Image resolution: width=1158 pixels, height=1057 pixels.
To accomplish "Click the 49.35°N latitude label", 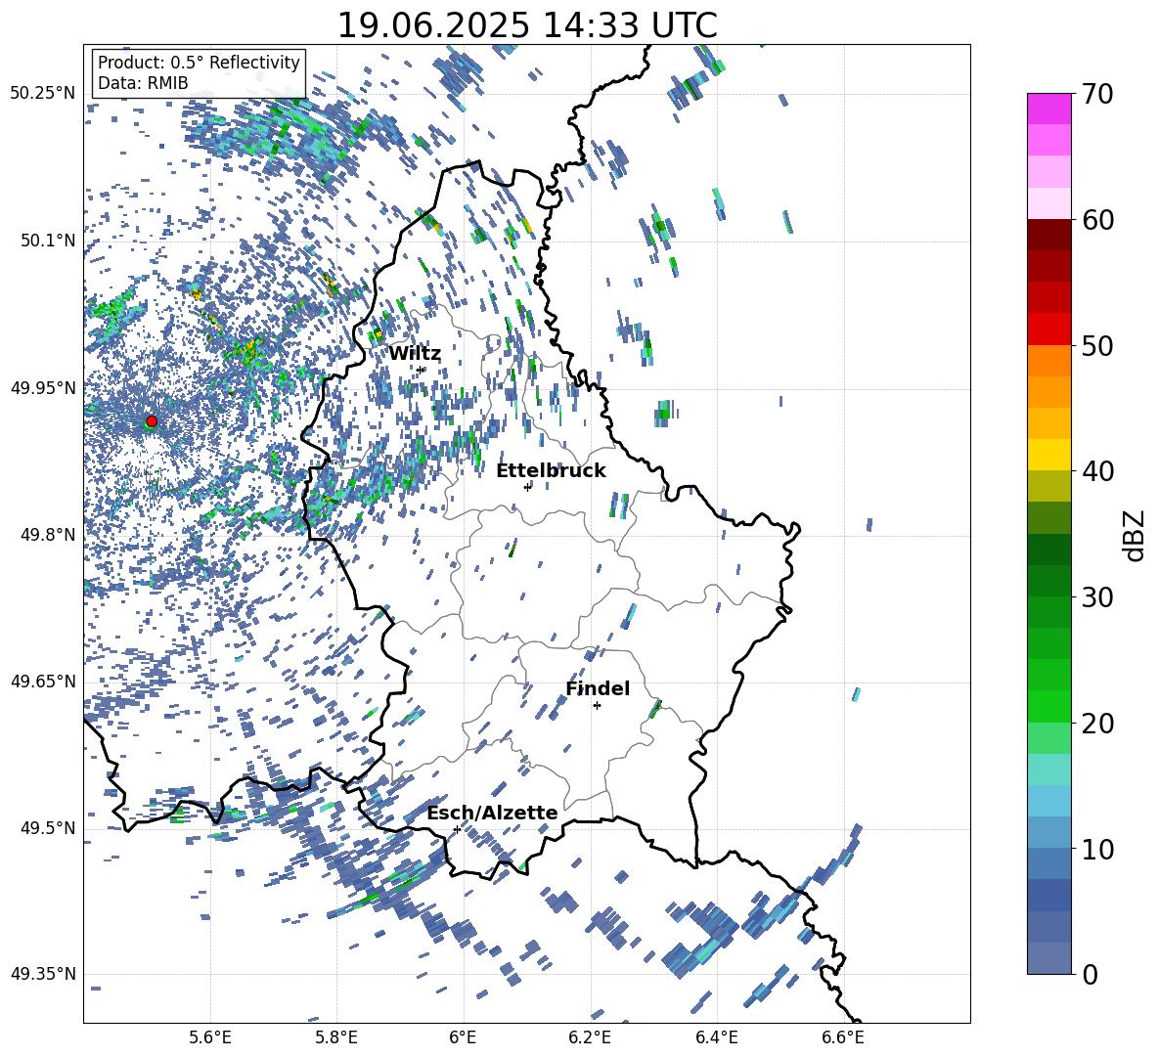I will (43, 974).
